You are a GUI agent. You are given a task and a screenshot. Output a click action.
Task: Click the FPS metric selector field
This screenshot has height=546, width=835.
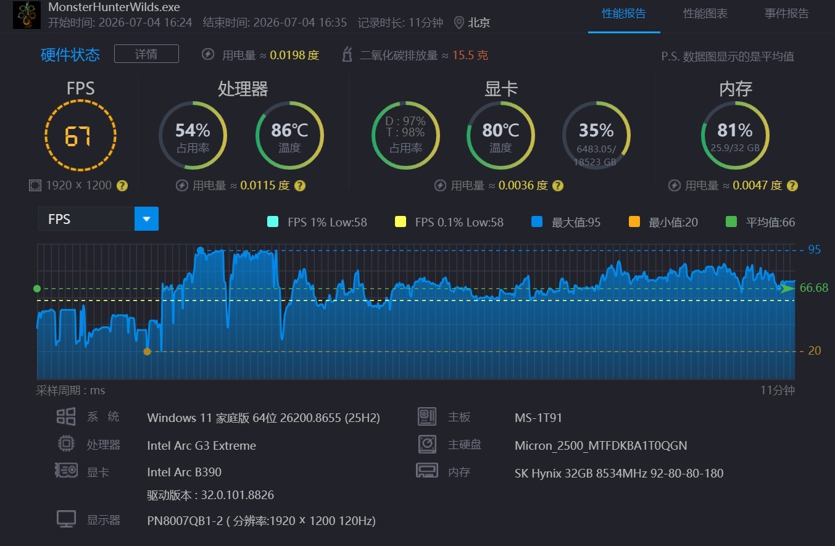coord(98,219)
